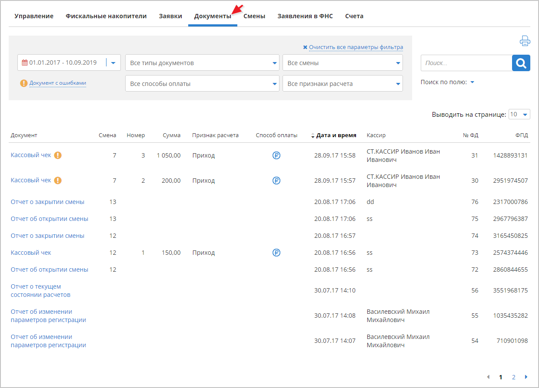
Task: Click the calendar icon in date range field
Action: 25,63
